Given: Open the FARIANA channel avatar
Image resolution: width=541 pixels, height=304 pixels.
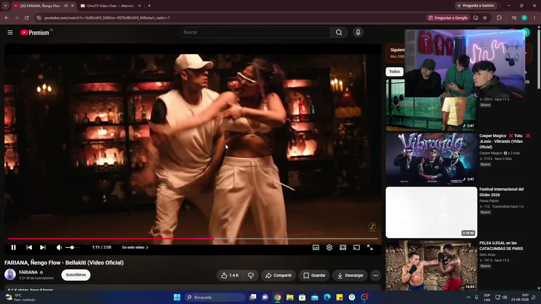Looking at the screenshot, I should coord(10,275).
